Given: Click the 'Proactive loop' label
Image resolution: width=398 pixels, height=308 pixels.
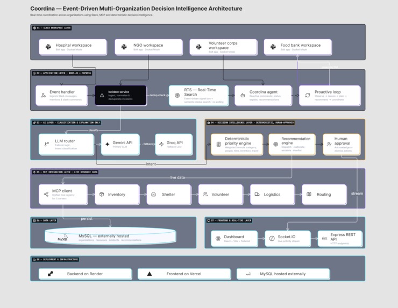Looking at the screenshot, I should coord(328,92).
